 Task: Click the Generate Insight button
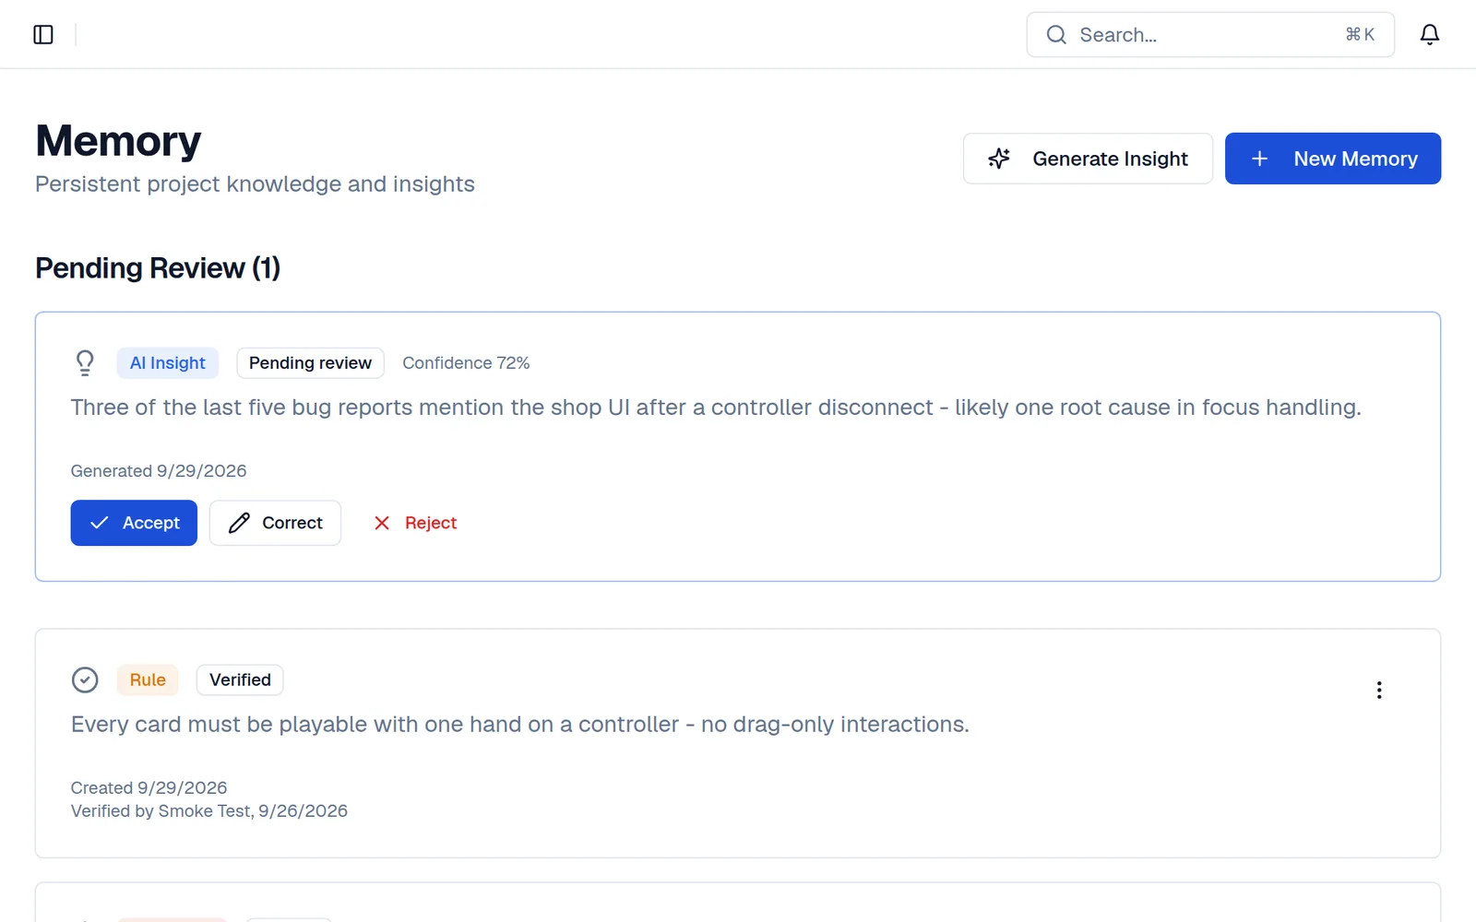tap(1088, 159)
